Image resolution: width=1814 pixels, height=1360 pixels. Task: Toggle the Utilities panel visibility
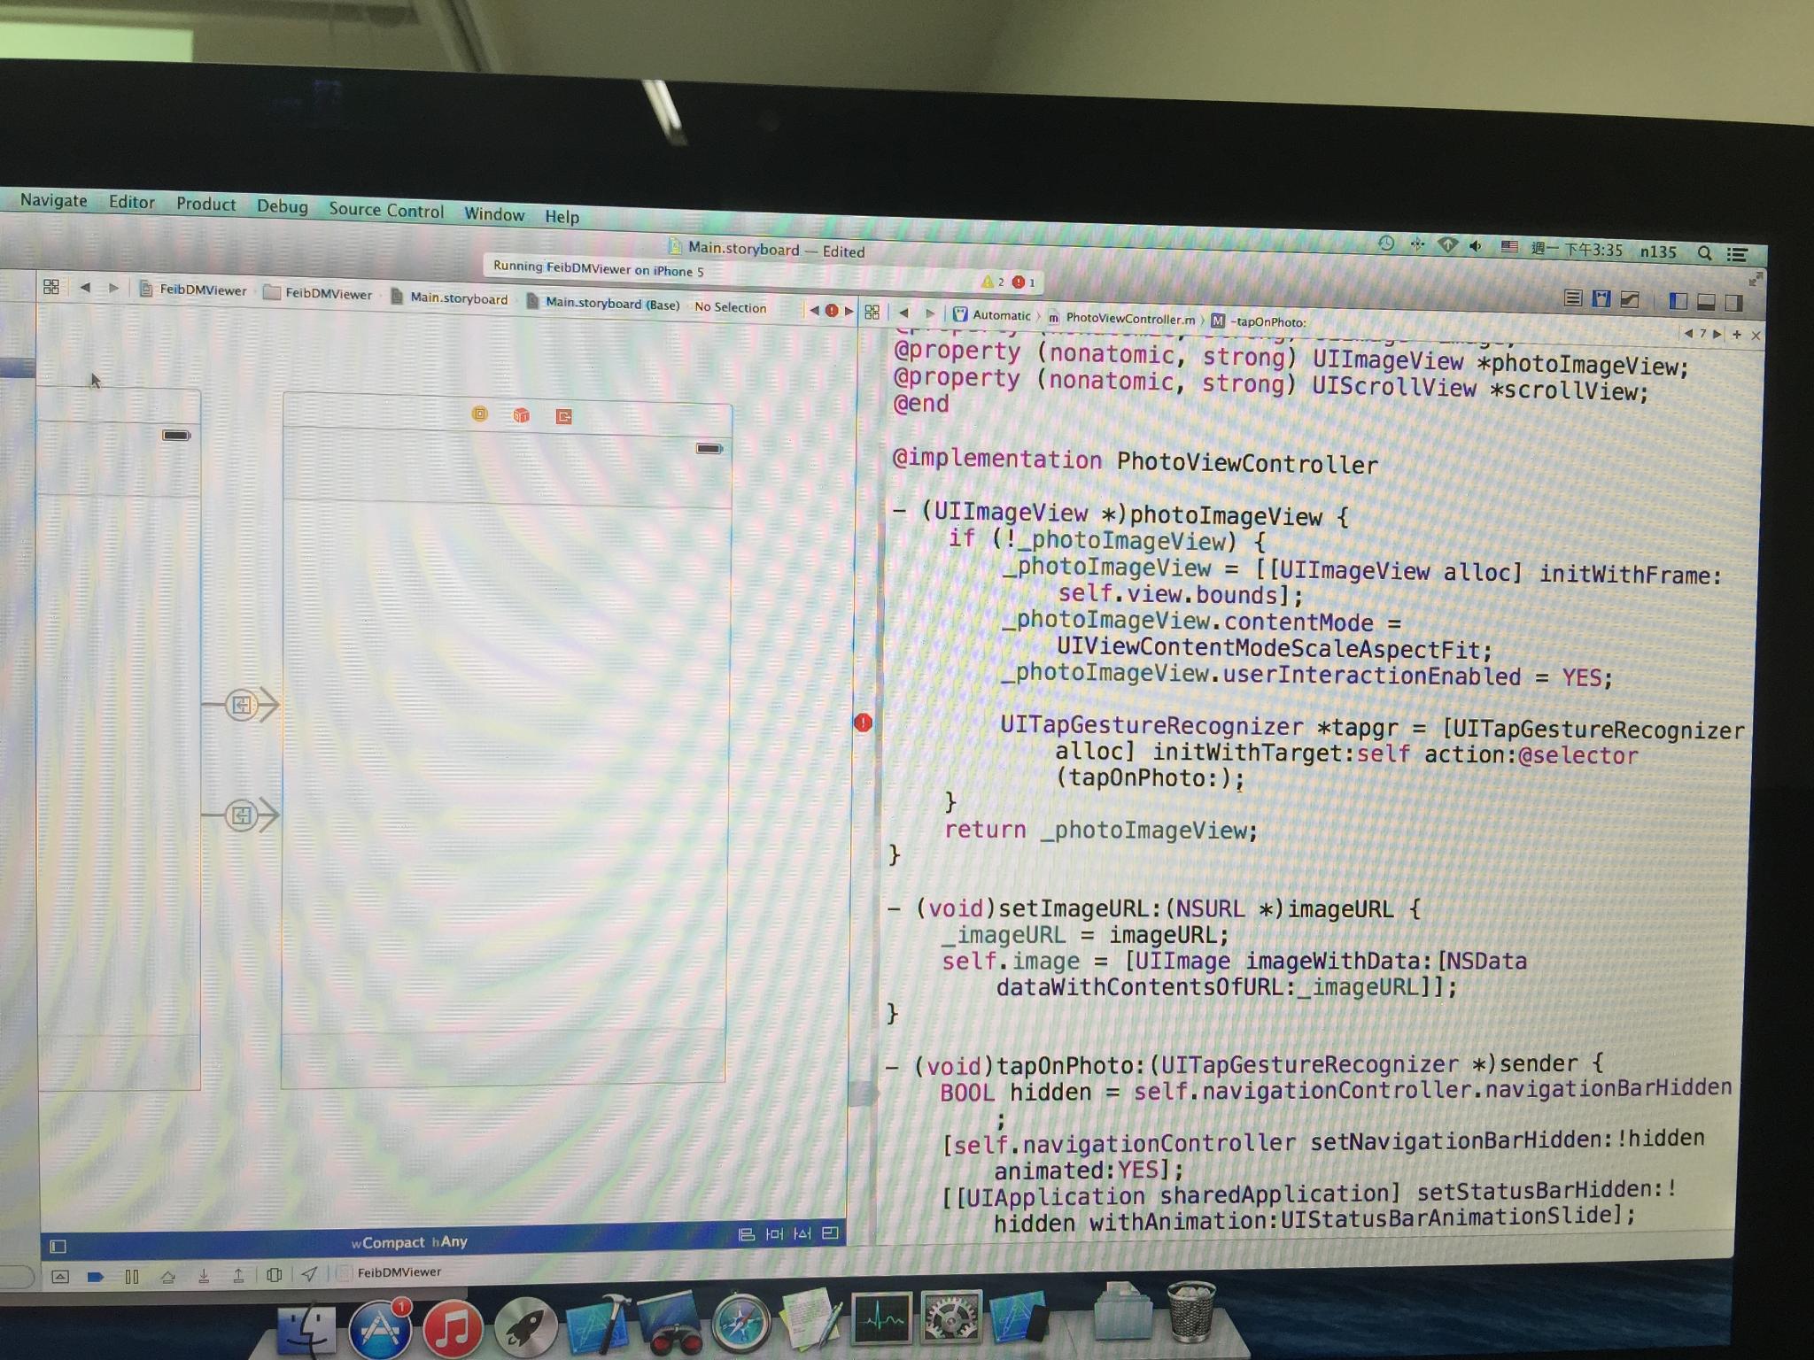1734,303
